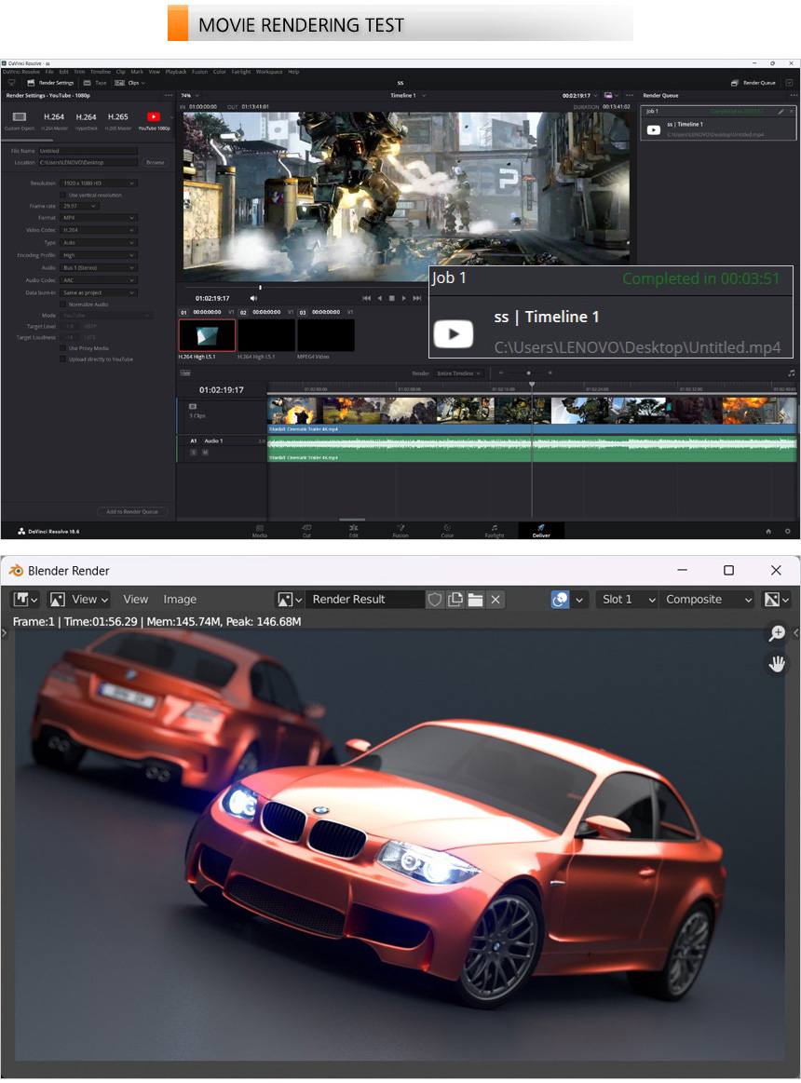Check the Upload directly to YouTube box
The height and width of the screenshot is (1083, 801).
pos(63,359)
